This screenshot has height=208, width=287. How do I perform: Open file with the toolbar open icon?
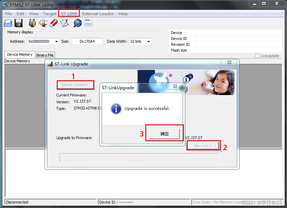(x=8, y=23)
